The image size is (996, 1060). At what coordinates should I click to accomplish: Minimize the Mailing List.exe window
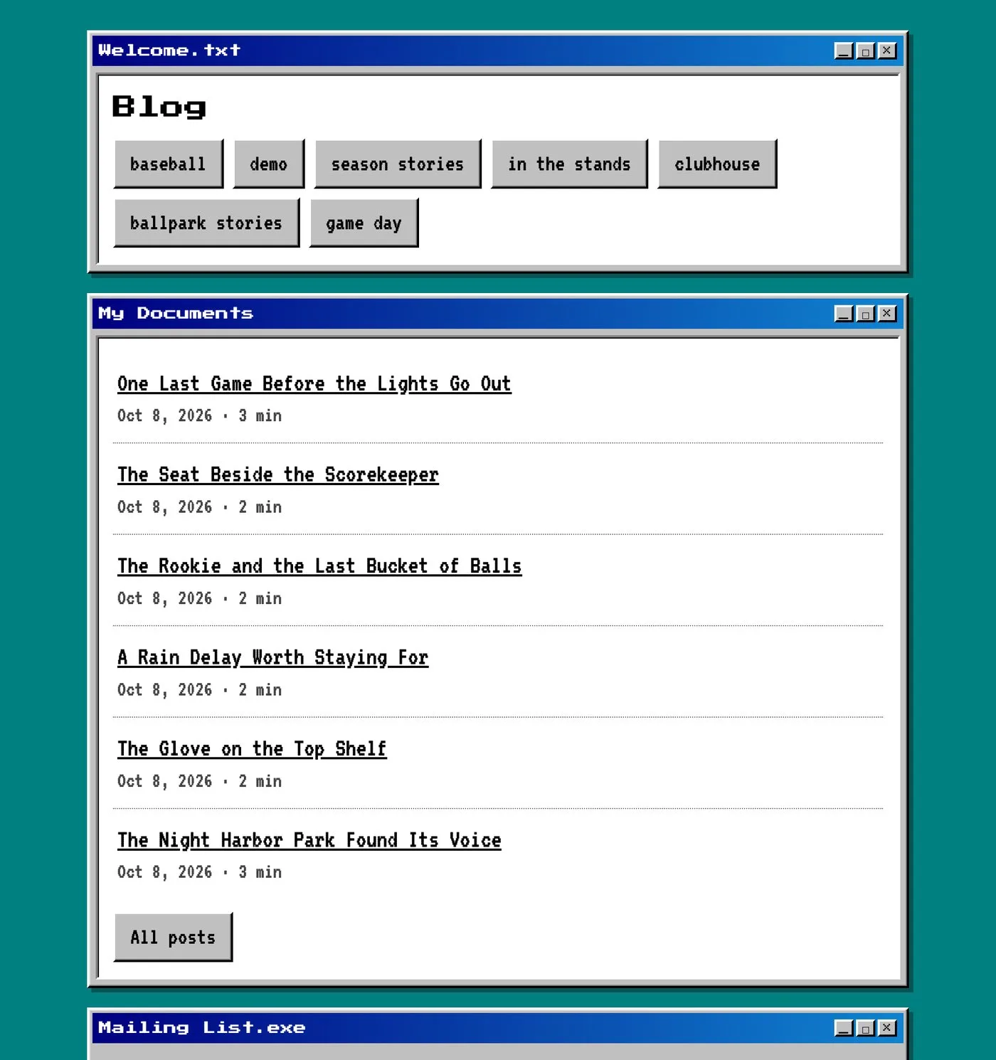(x=844, y=1028)
